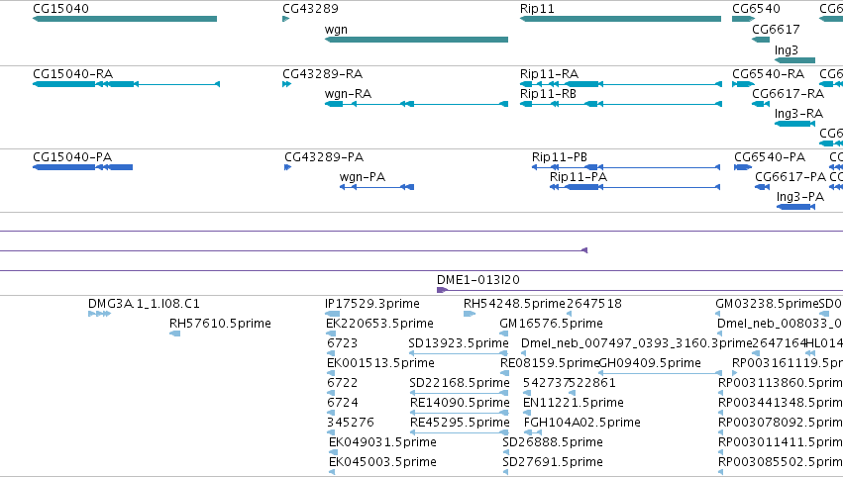Select the CG15040-PA protein feature
This screenshot has height=477, width=843.
[x=83, y=167]
